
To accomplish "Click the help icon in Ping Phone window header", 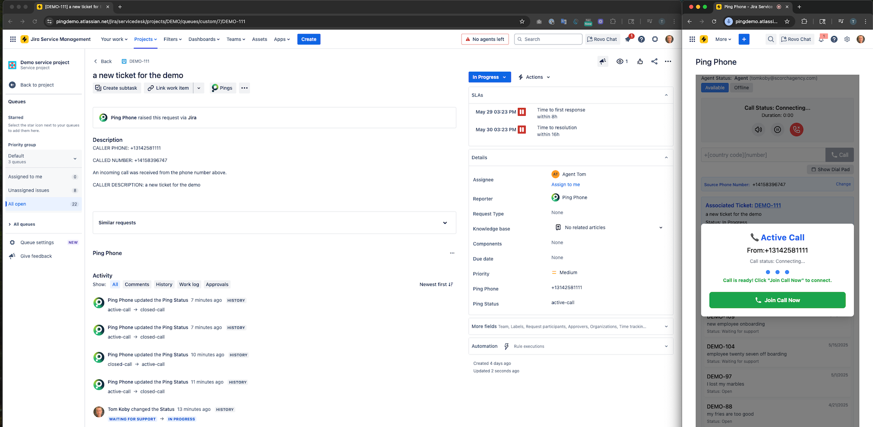I will (x=834, y=39).
